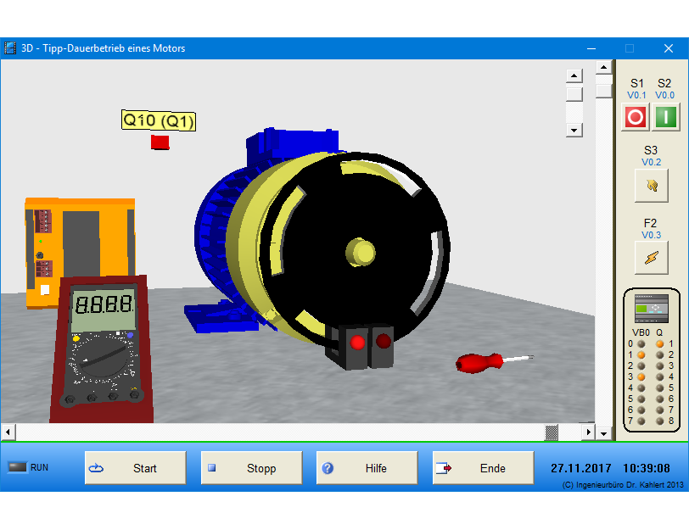Viewport: 689px width, 530px height.
Task: Click the Ende exit button
Action: [484, 468]
